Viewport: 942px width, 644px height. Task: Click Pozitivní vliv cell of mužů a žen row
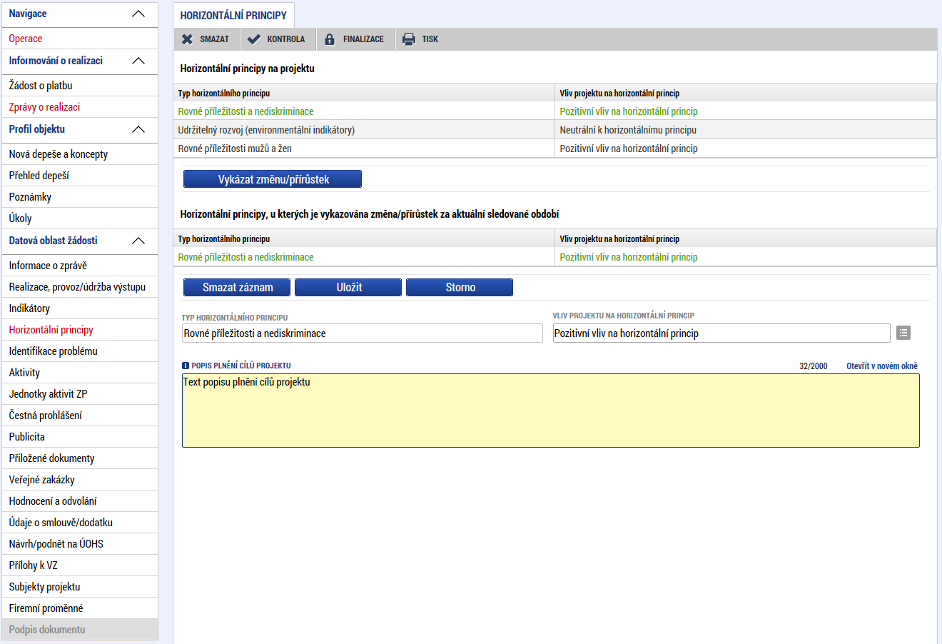pos(745,149)
